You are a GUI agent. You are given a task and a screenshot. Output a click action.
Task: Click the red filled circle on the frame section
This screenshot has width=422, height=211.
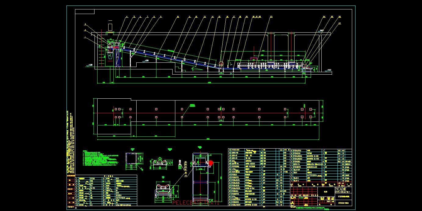[210, 163]
